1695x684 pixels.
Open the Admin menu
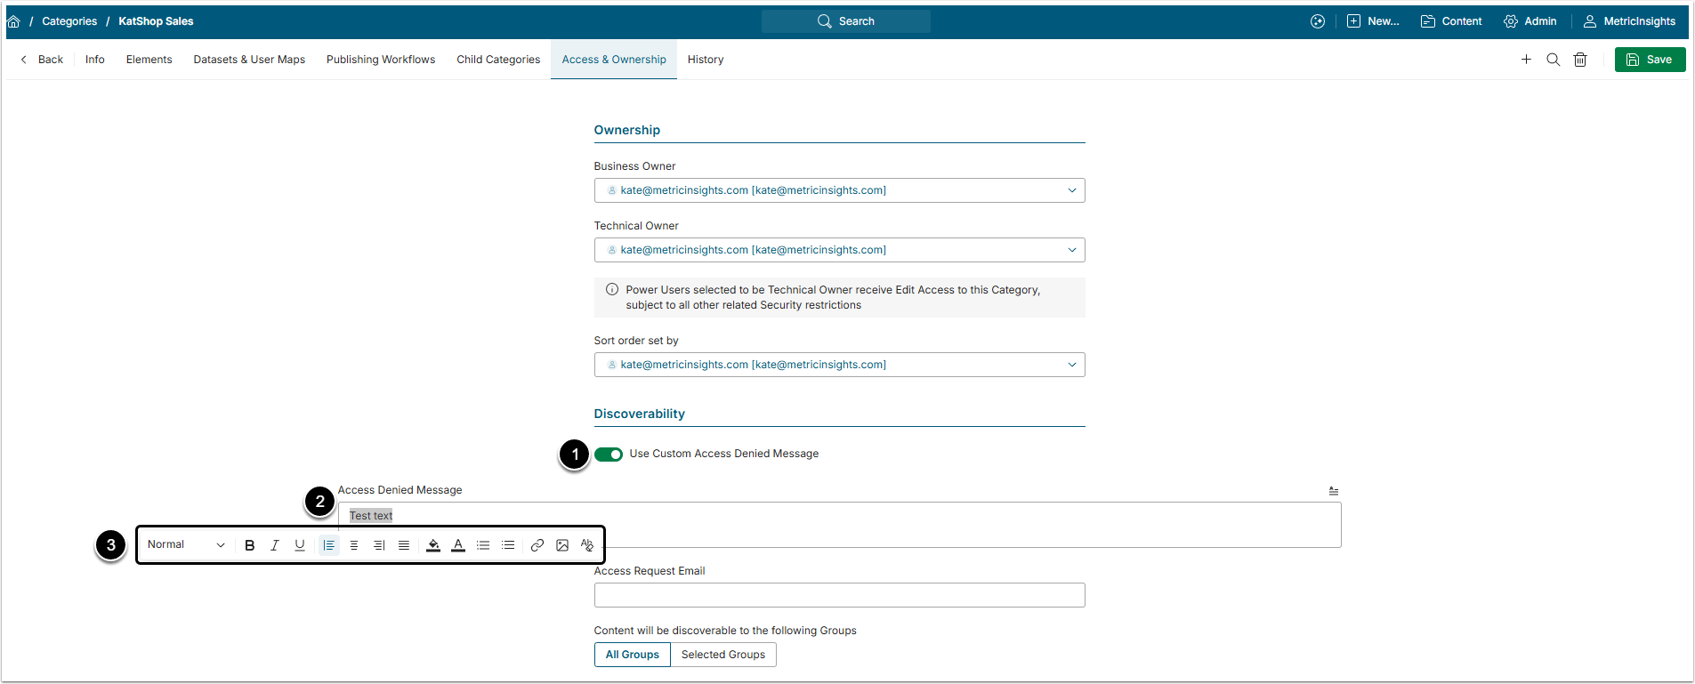(x=1530, y=21)
